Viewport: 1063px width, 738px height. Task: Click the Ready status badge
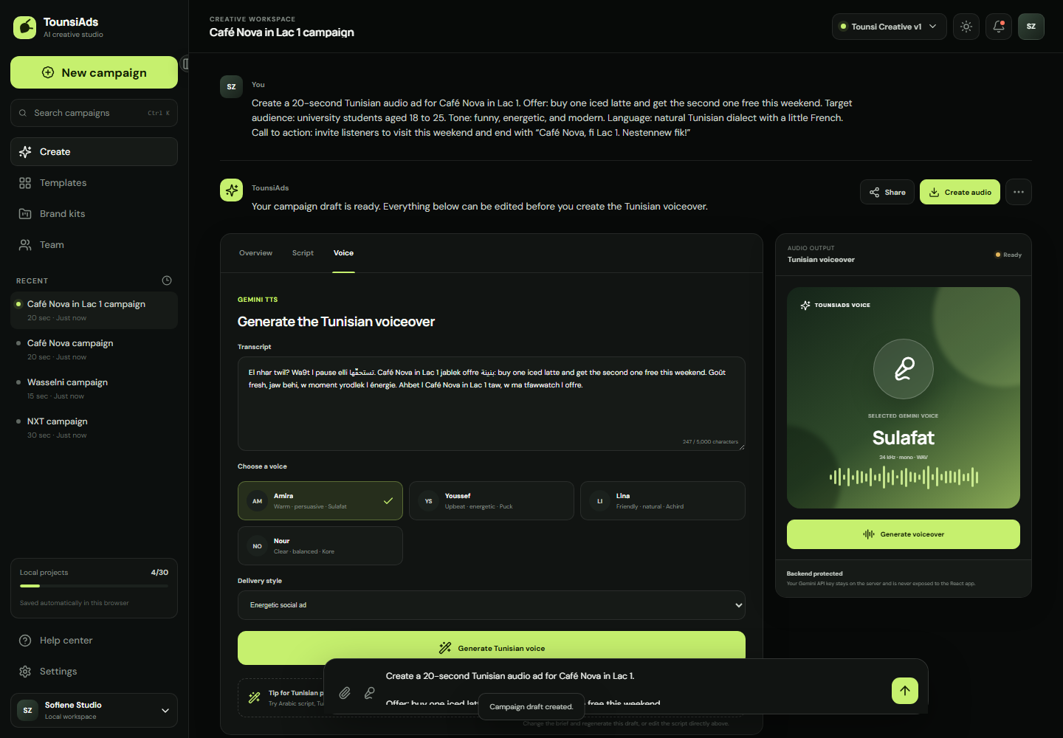point(1008,255)
